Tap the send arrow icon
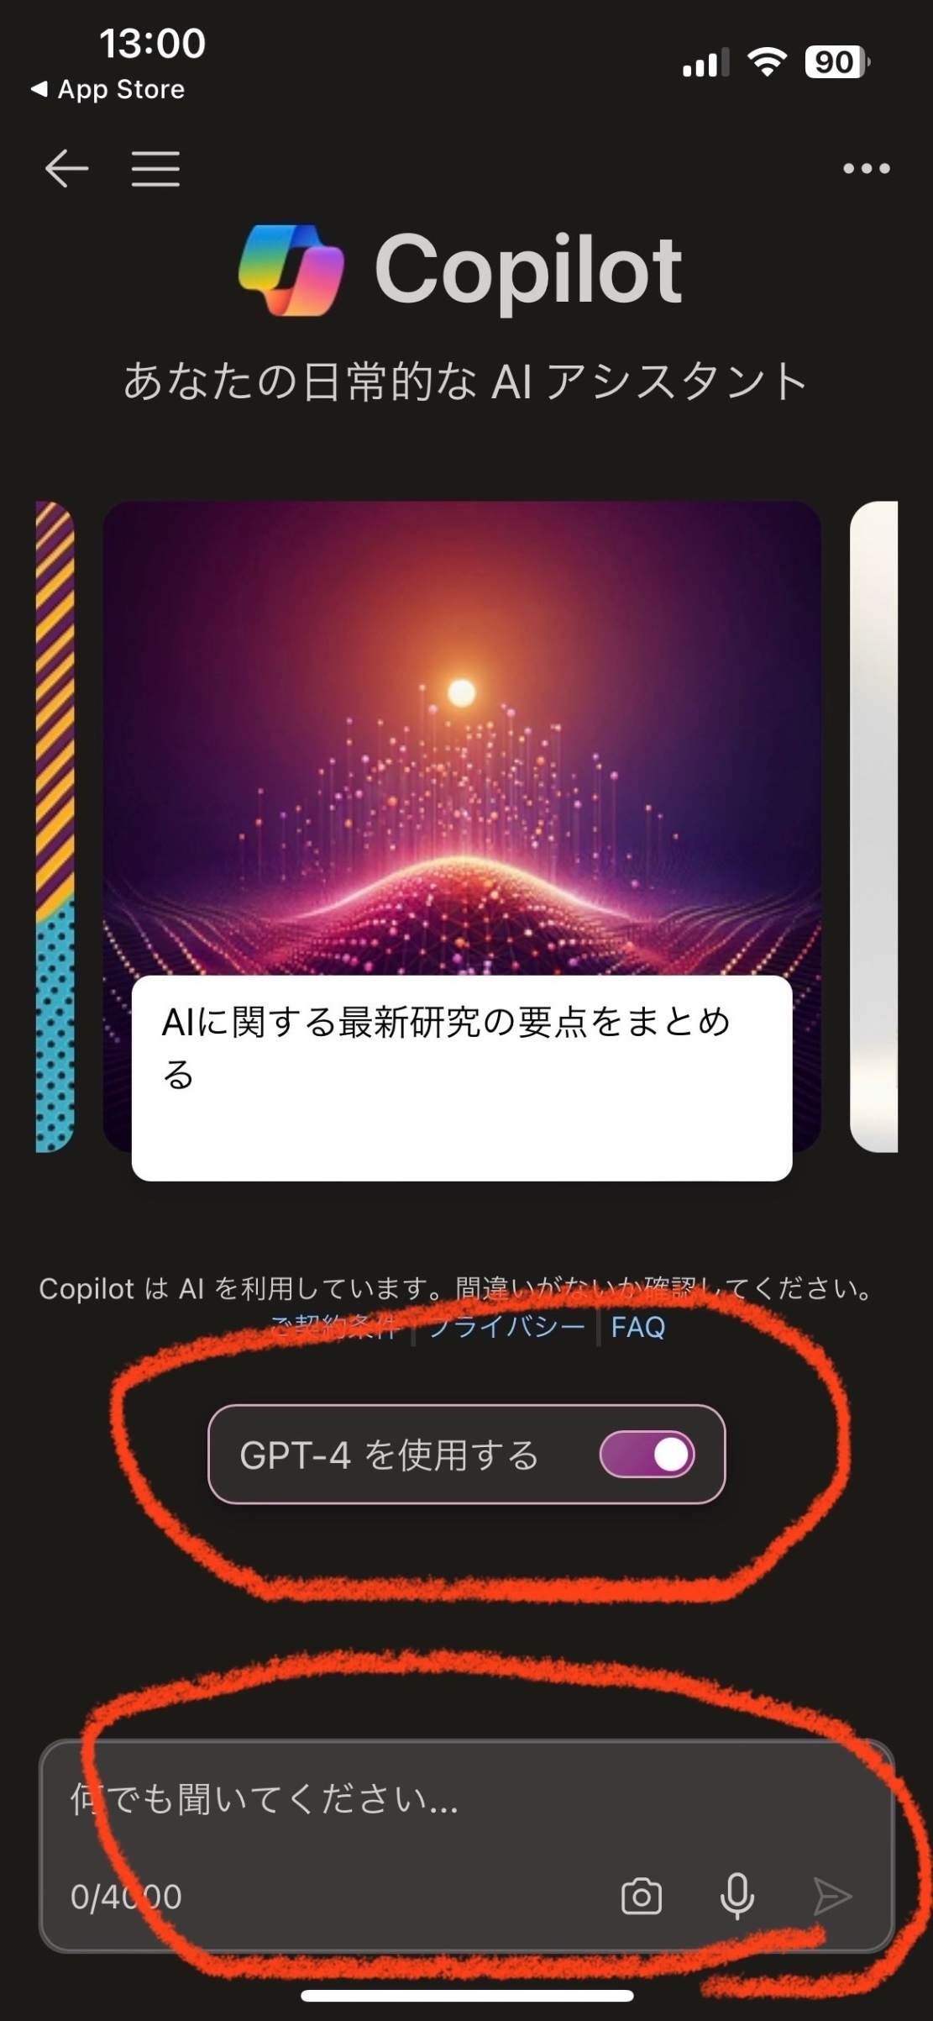Screen dimensions: 933x2021 [832, 1897]
